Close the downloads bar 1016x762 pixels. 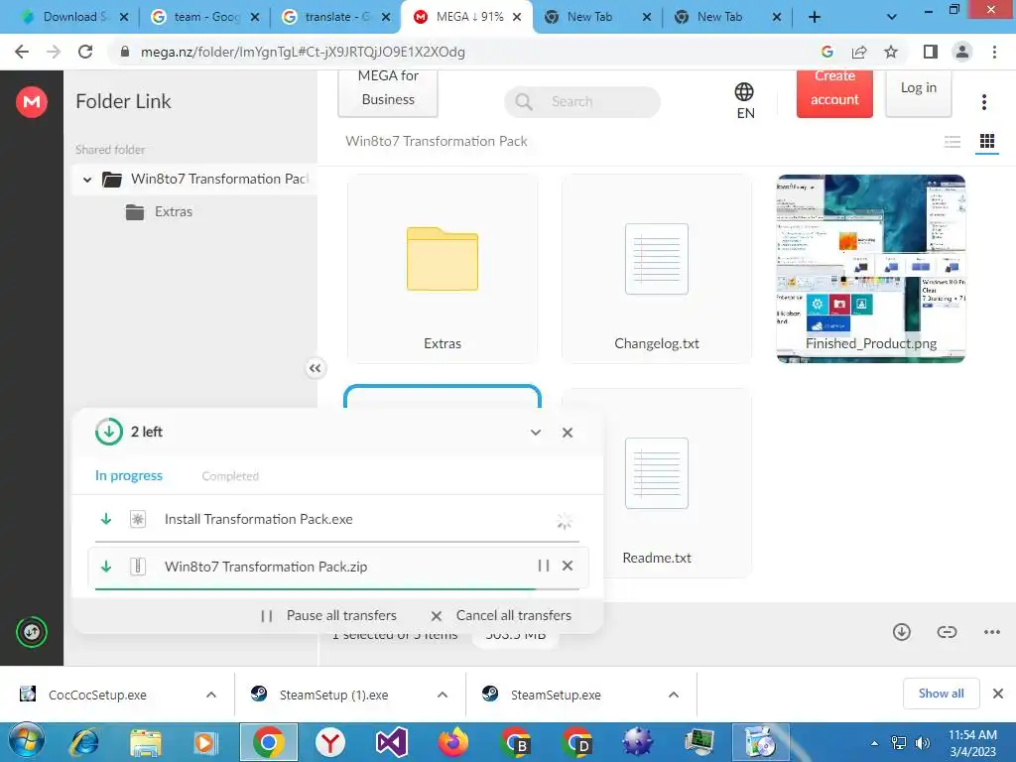(x=998, y=694)
